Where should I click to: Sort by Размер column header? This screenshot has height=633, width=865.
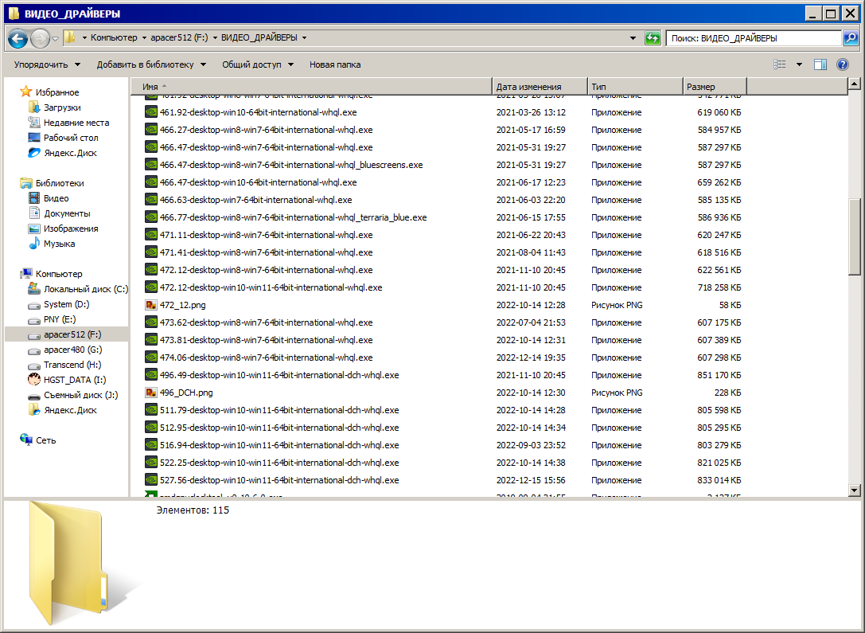(x=715, y=87)
